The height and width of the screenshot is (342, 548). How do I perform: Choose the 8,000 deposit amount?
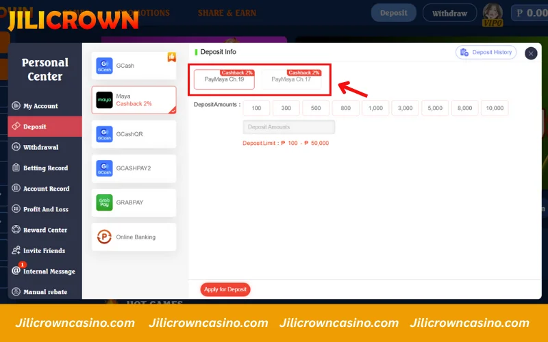464,108
